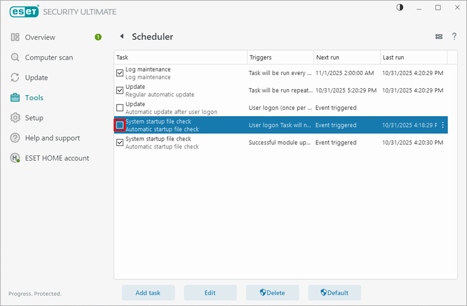Viewport: 467px width, 306px height.
Task: Open the help question mark icon
Action: [x=454, y=37]
